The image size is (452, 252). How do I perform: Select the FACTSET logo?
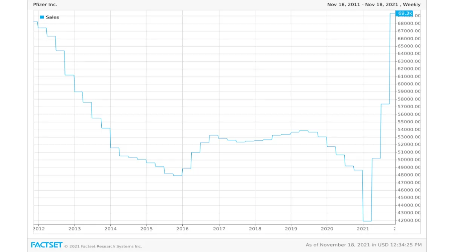pos(47,244)
